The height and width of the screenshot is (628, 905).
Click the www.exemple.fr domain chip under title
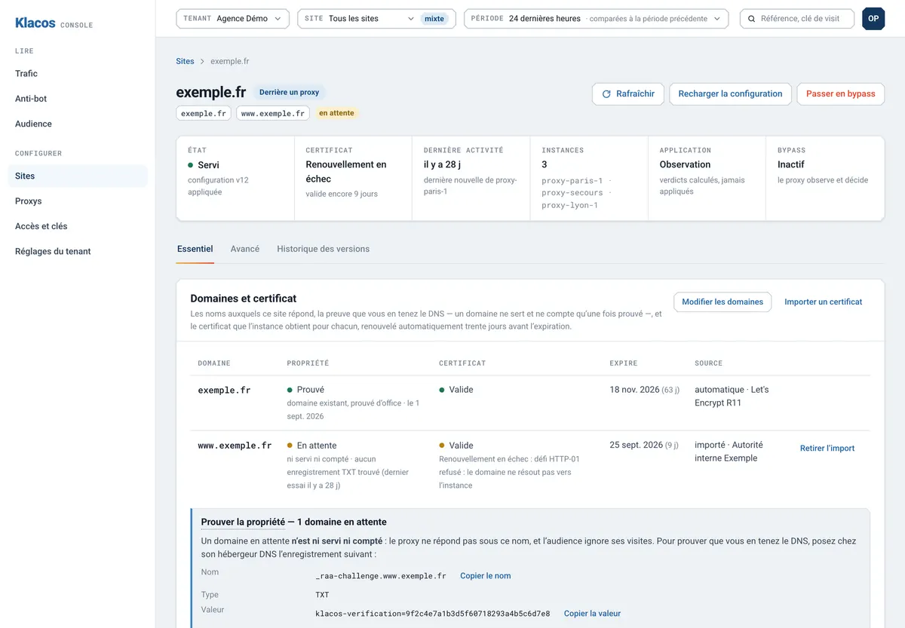tap(273, 113)
